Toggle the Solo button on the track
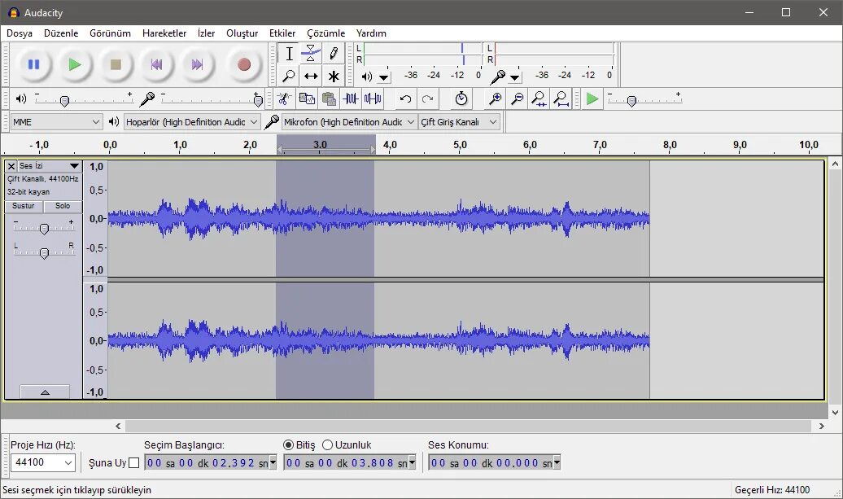Screen dimensions: 843x499 pos(63,206)
